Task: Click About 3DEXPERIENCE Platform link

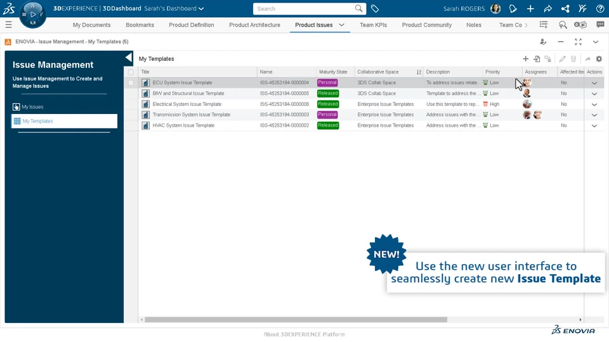Action: point(304,334)
